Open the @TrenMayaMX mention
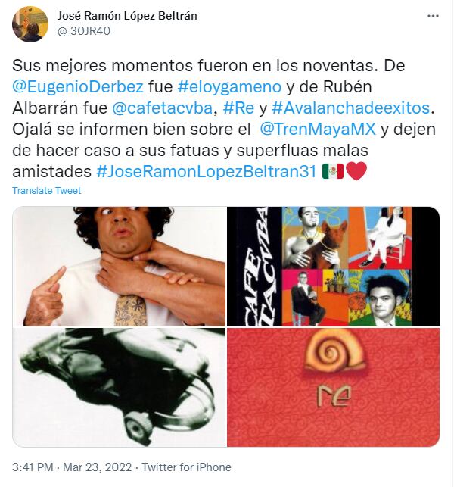Viewport: 457px width, 487px height. pyautogui.click(x=318, y=129)
